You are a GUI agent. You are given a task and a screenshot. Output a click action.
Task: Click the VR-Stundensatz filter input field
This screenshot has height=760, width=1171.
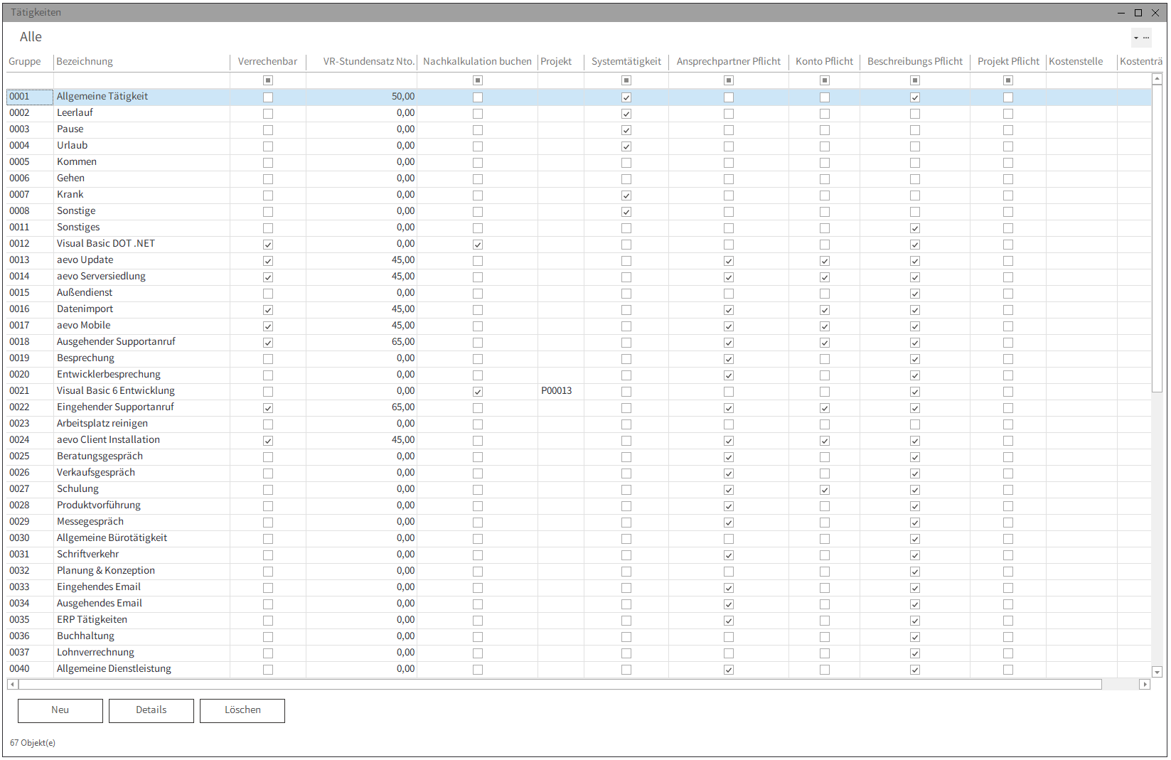pos(362,80)
